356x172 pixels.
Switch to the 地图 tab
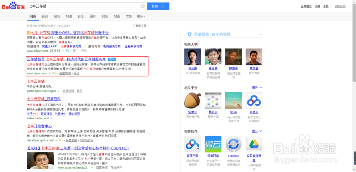point(117,16)
